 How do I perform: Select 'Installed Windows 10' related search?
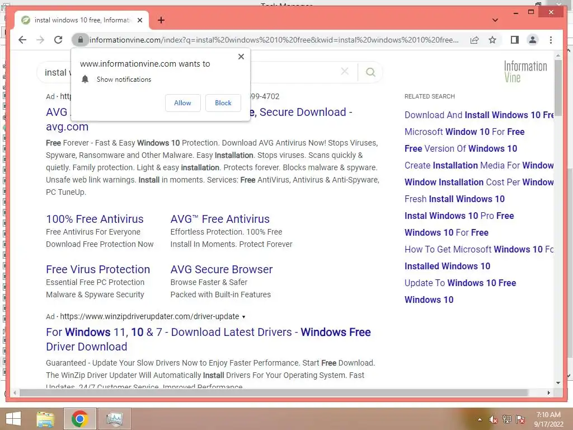tap(447, 267)
